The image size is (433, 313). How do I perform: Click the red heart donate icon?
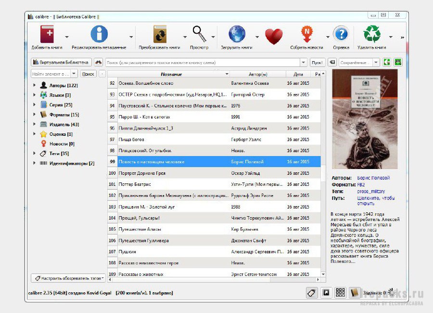click(x=274, y=36)
